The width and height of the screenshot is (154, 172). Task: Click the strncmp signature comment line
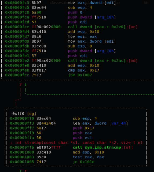[76, 143]
